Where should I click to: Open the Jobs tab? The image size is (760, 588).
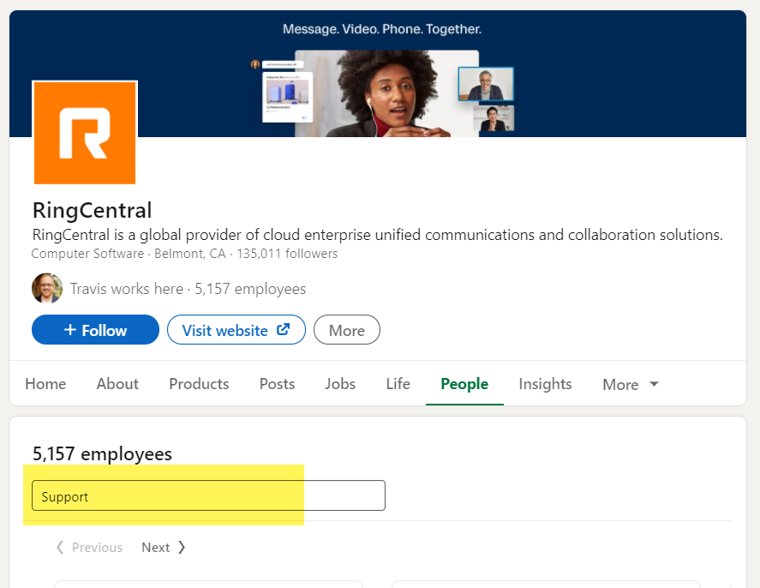click(x=340, y=383)
